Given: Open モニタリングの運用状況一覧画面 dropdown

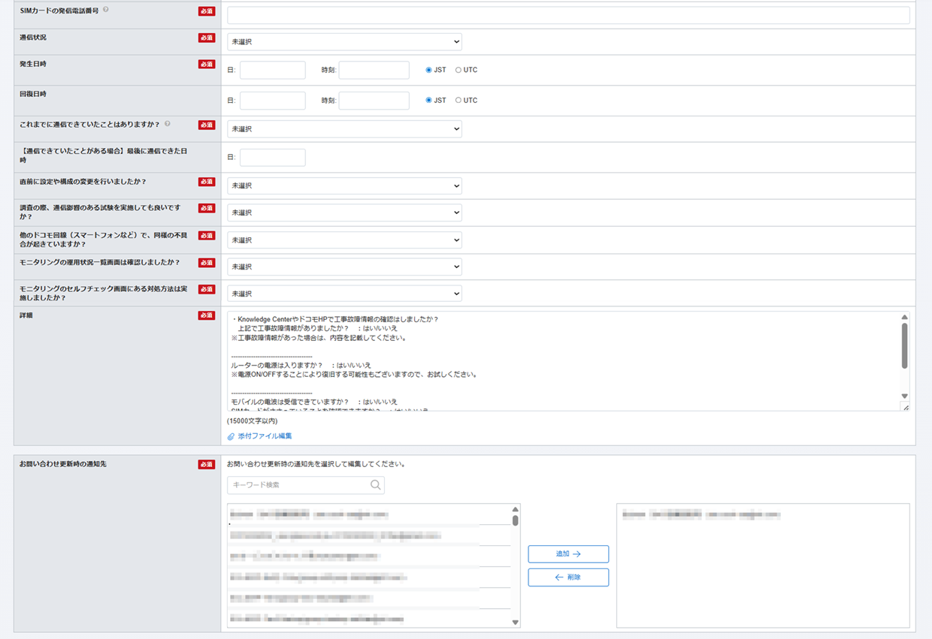Looking at the screenshot, I should click(344, 267).
